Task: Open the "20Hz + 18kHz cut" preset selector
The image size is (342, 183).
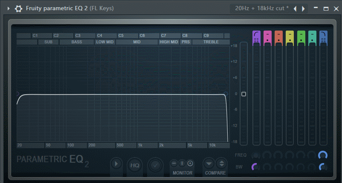Action: pyautogui.click(x=261, y=8)
